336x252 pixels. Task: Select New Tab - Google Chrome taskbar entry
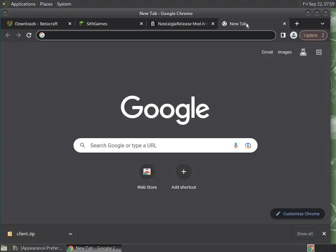(94, 248)
